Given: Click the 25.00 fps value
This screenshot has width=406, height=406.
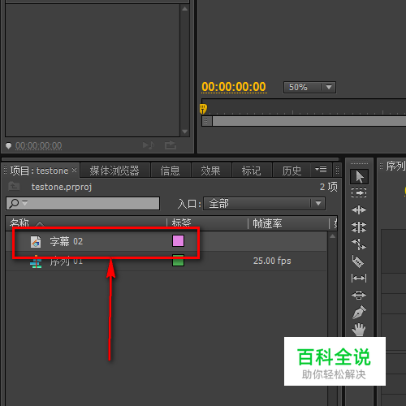Looking at the screenshot, I should [x=272, y=261].
